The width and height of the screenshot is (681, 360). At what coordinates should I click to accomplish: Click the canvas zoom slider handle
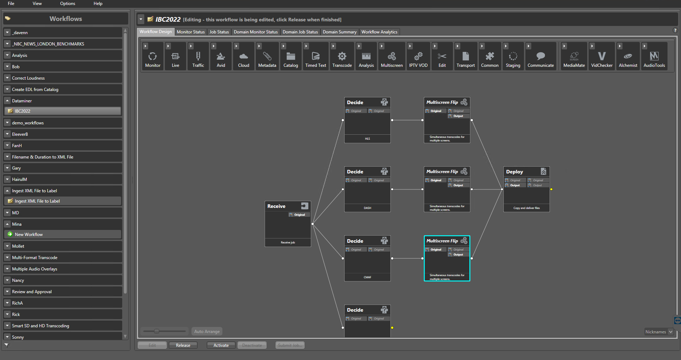pos(156,331)
